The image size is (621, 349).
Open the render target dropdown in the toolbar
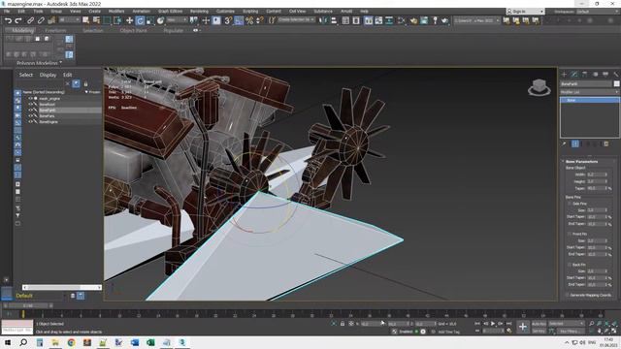coord(476,20)
